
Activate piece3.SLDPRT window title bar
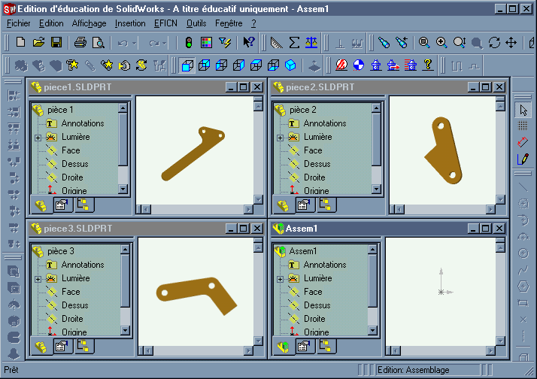(x=126, y=229)
